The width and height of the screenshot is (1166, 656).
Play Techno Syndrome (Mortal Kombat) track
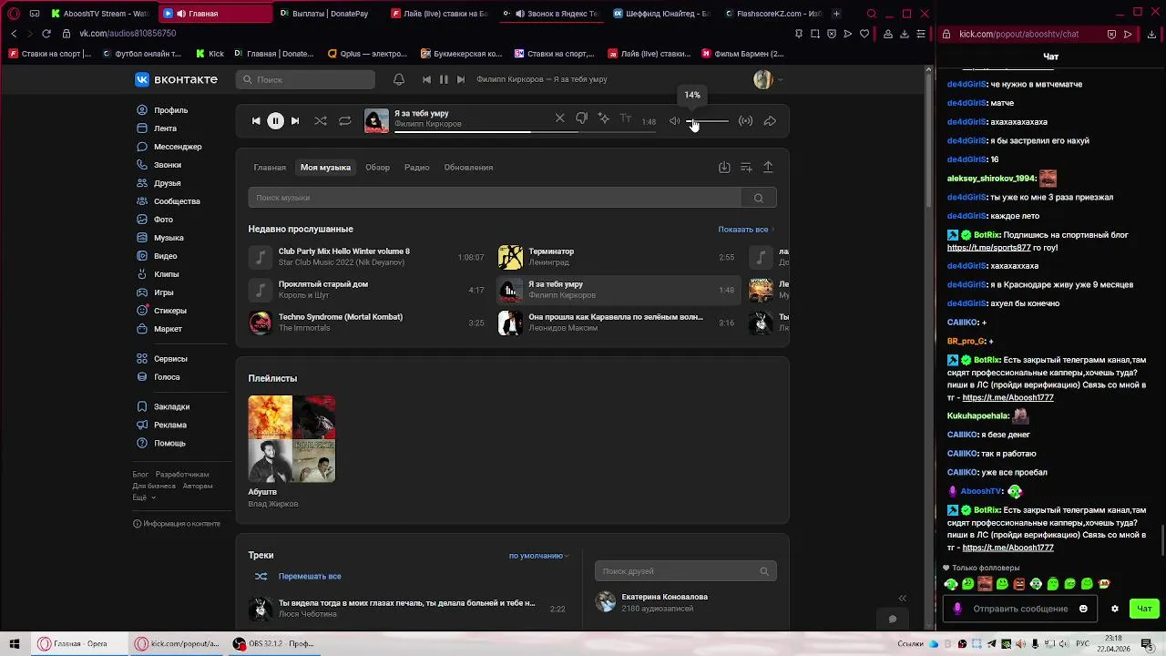click(x=367, y=323)
